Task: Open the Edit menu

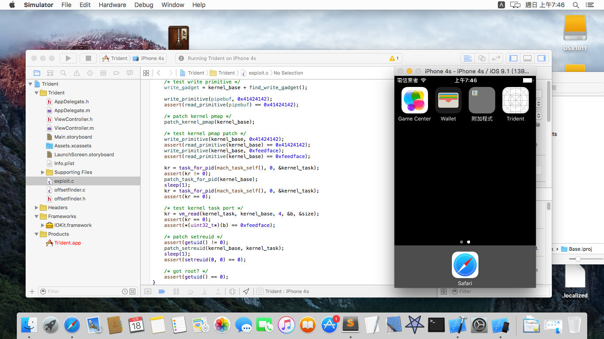Action: tap(85, 5)
